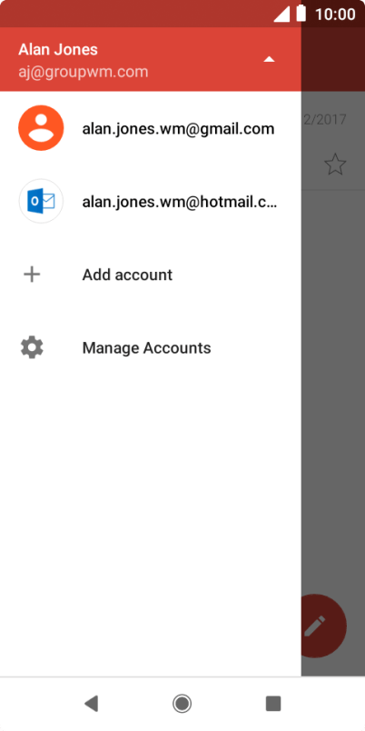This screenshot has height=731, width=365.
Task: Tap the 10:00 clock in the status bar
Action: (x=335, y=14)
